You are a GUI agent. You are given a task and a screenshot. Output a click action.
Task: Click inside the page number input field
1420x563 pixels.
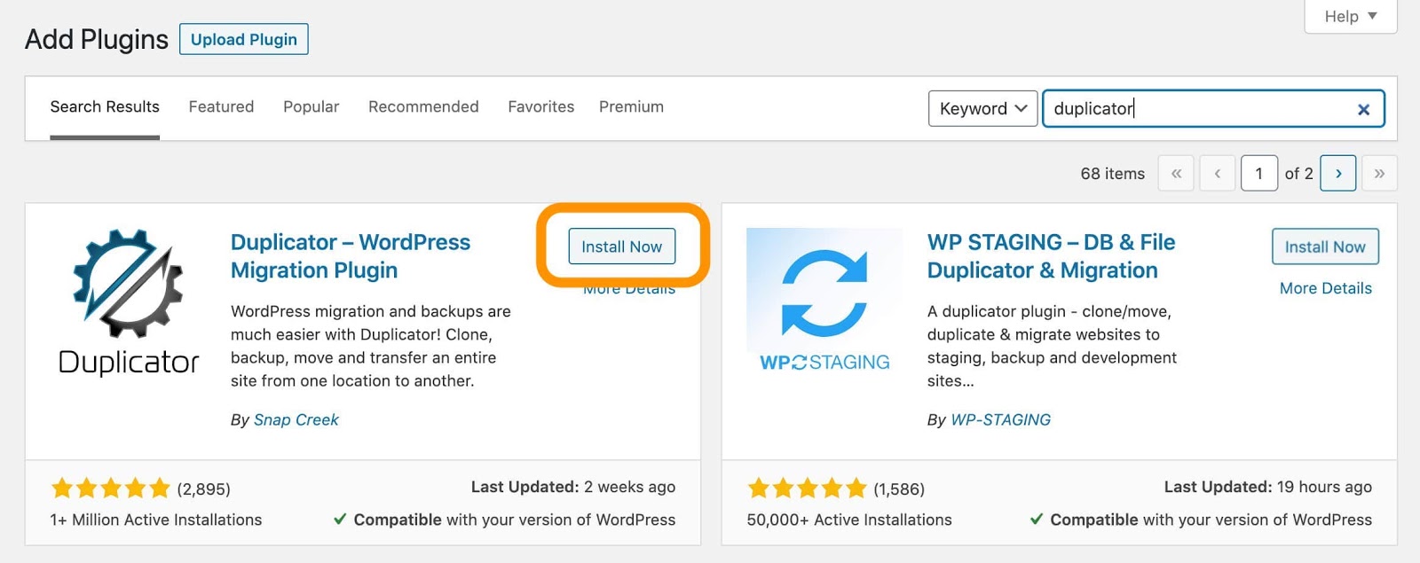tap(1258, 173)
